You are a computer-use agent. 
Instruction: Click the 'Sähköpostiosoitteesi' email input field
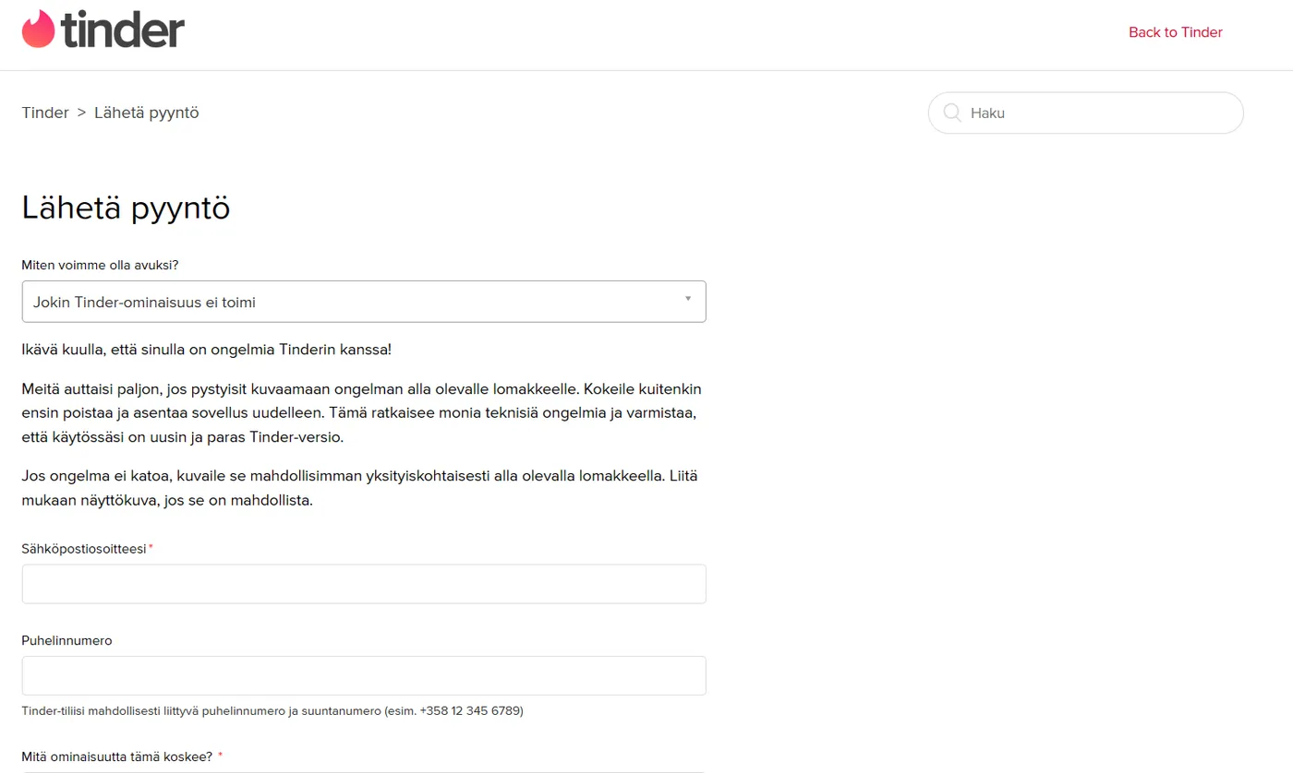tap(364, 584)
